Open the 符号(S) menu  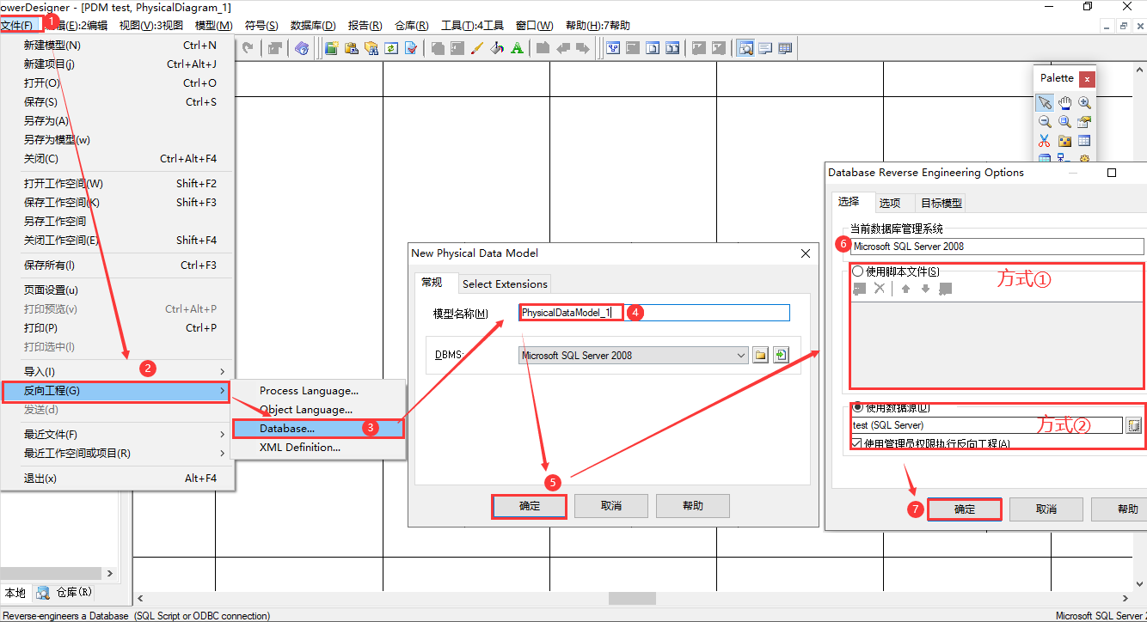click(261, 26)
